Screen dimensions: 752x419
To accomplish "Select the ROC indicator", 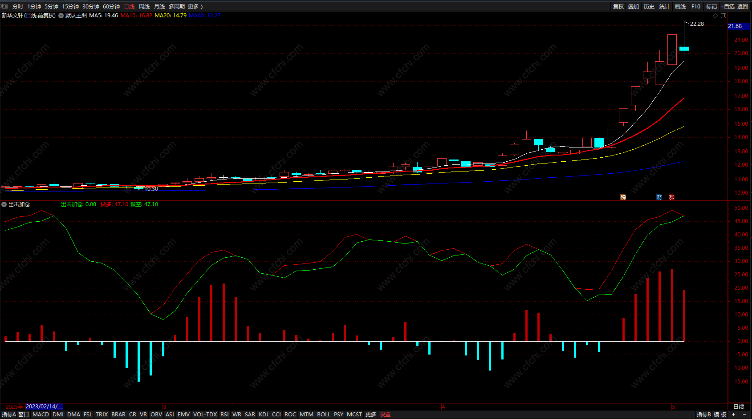I will pos(290,415).
